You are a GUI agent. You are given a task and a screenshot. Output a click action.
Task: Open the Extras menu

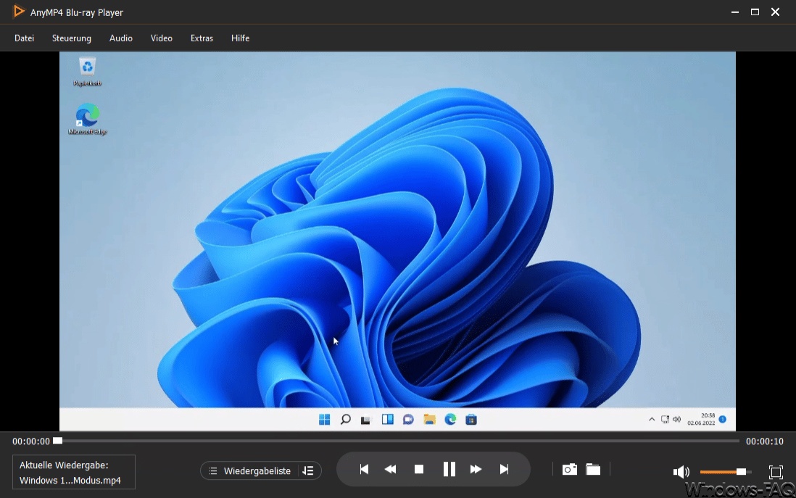(202, 38)
